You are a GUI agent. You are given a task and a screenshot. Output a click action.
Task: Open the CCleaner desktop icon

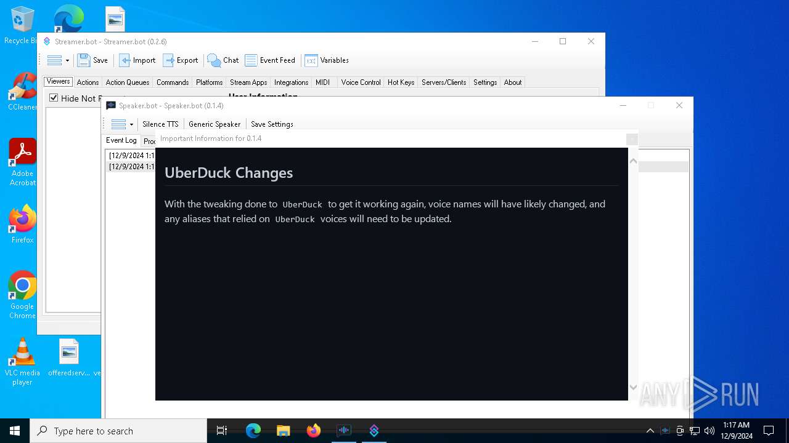(22, 92)
